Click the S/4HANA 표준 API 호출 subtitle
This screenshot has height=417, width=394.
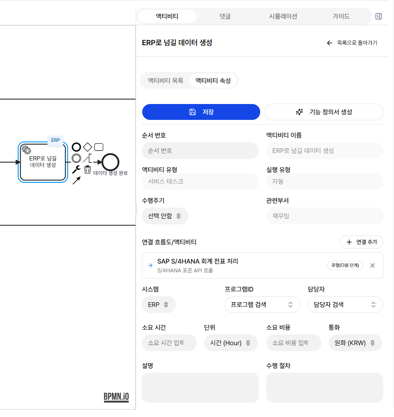185,271
